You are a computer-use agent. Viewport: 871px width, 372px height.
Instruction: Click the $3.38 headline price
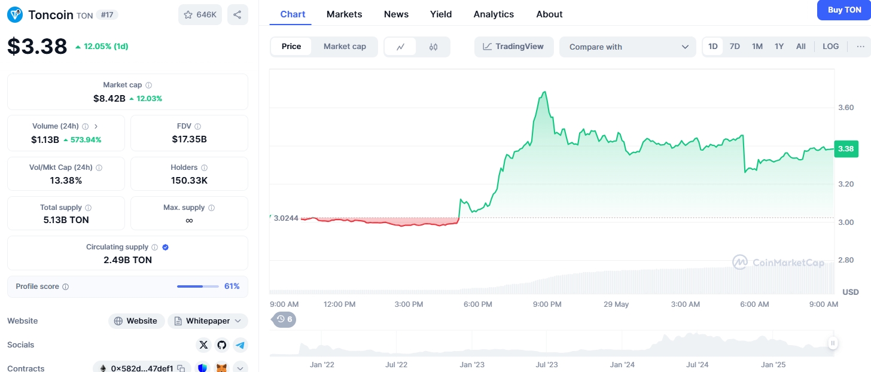[x=37, y=47]
